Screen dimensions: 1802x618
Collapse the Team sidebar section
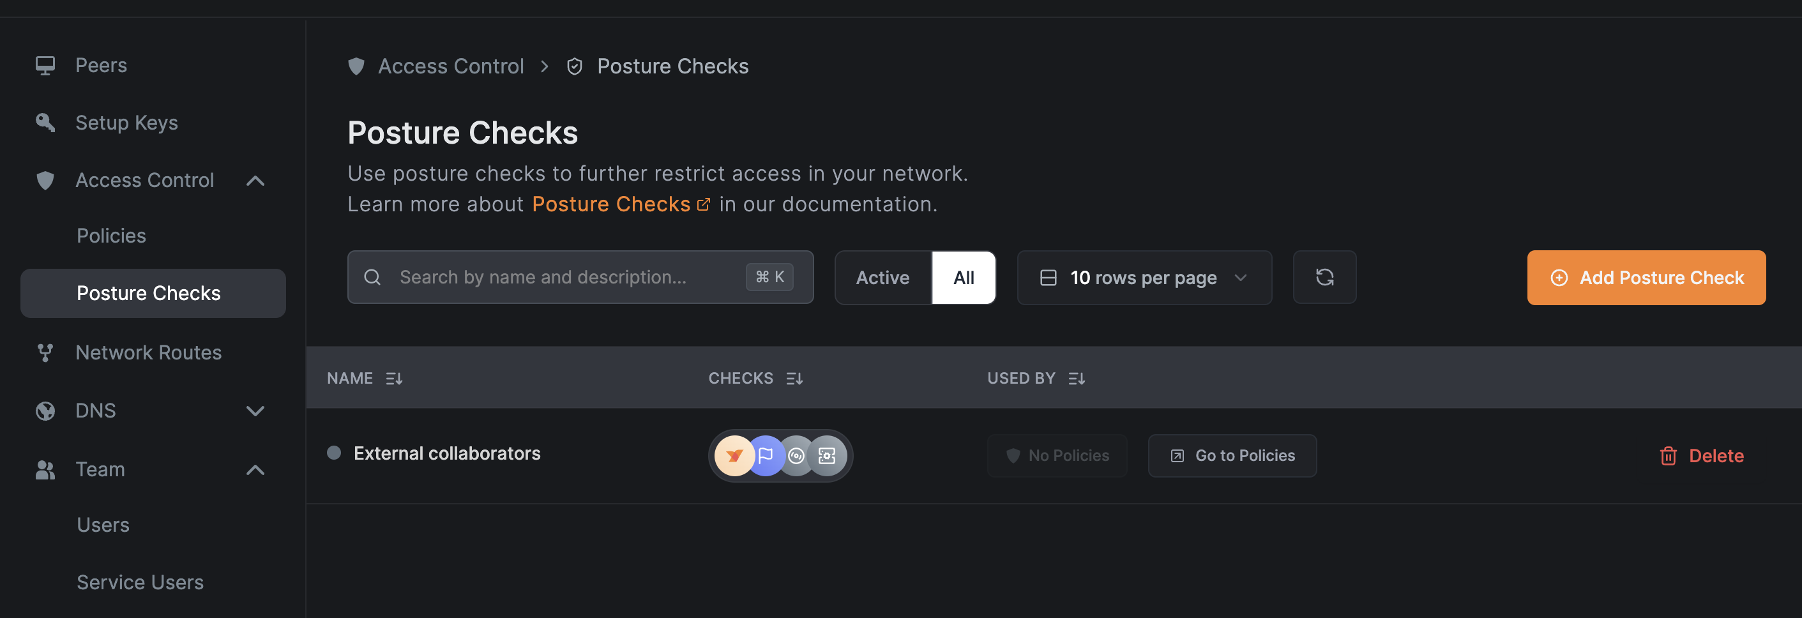coord(255,469)
